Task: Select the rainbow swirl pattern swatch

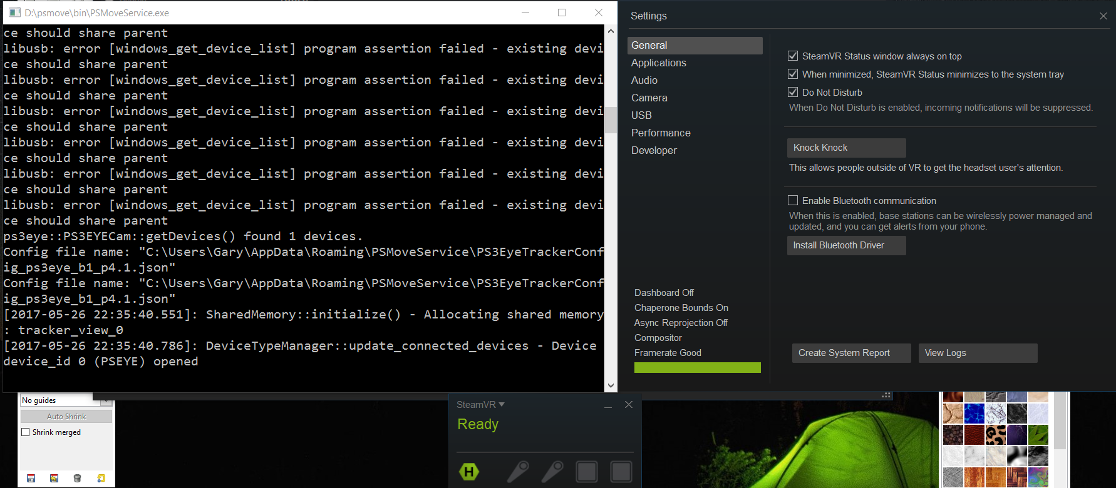Action: click(1038, 477)
